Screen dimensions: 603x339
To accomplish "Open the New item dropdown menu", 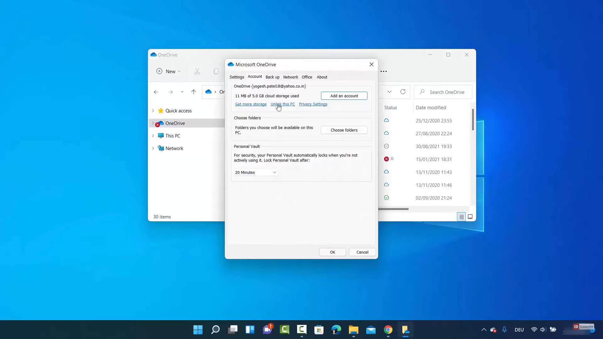I will click(169, 72).
